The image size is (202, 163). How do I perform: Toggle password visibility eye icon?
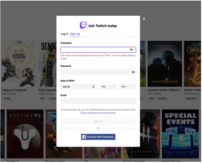[133, 72]
